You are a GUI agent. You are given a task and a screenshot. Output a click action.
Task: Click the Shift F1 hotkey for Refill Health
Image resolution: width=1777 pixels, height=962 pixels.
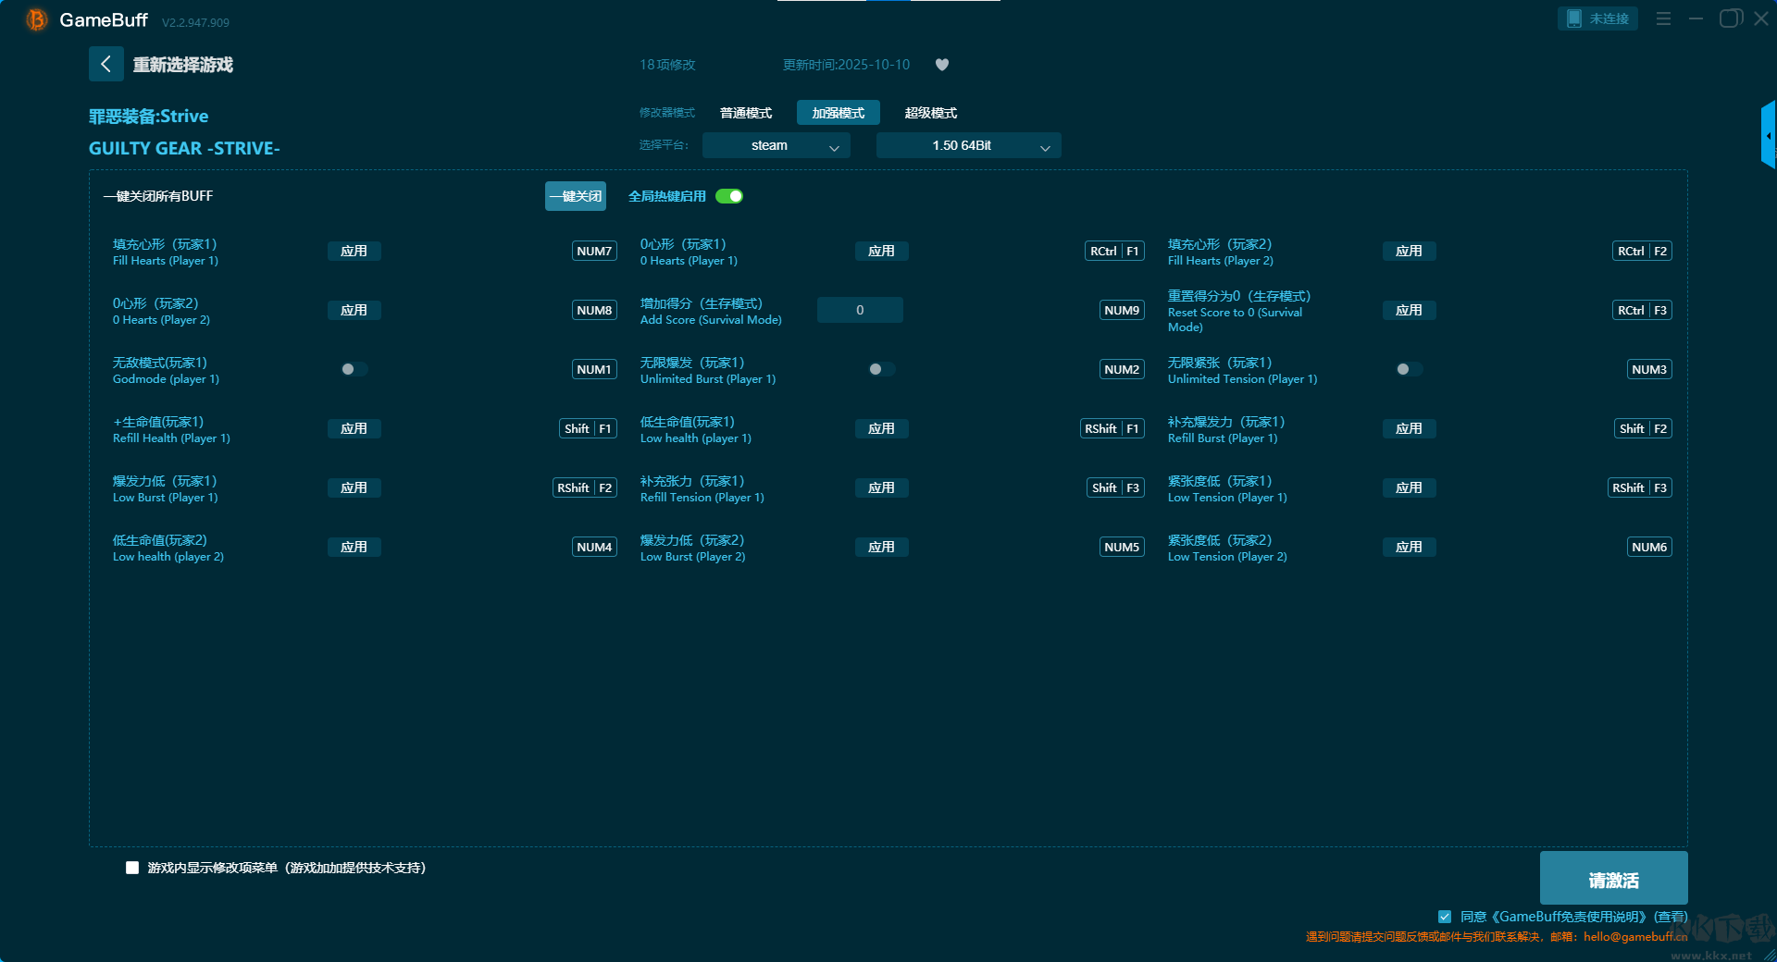click(588, 428)
